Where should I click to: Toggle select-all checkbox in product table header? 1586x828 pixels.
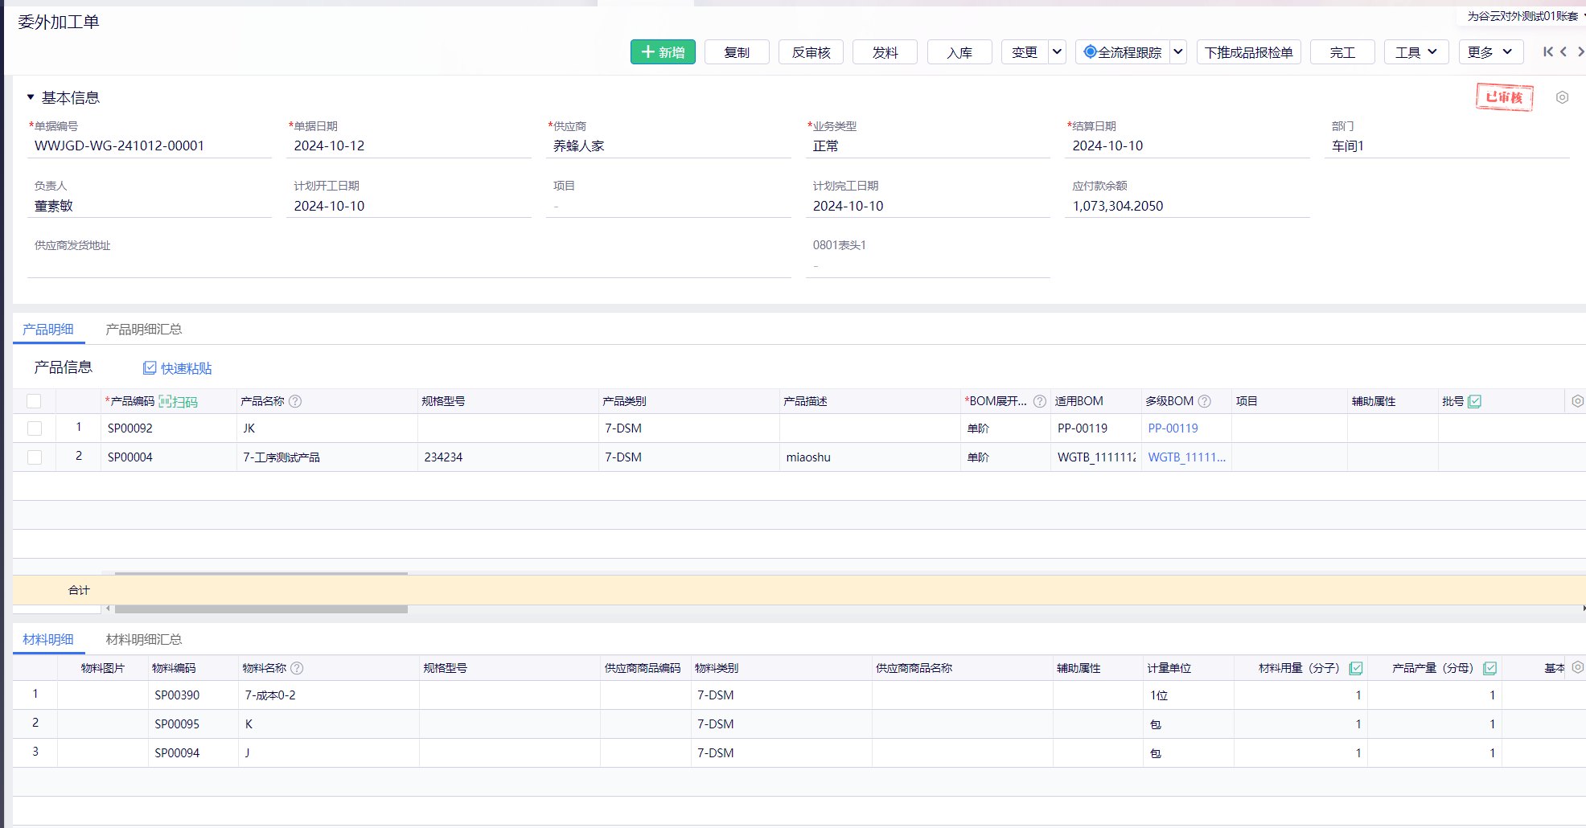[x=34, y=401]
